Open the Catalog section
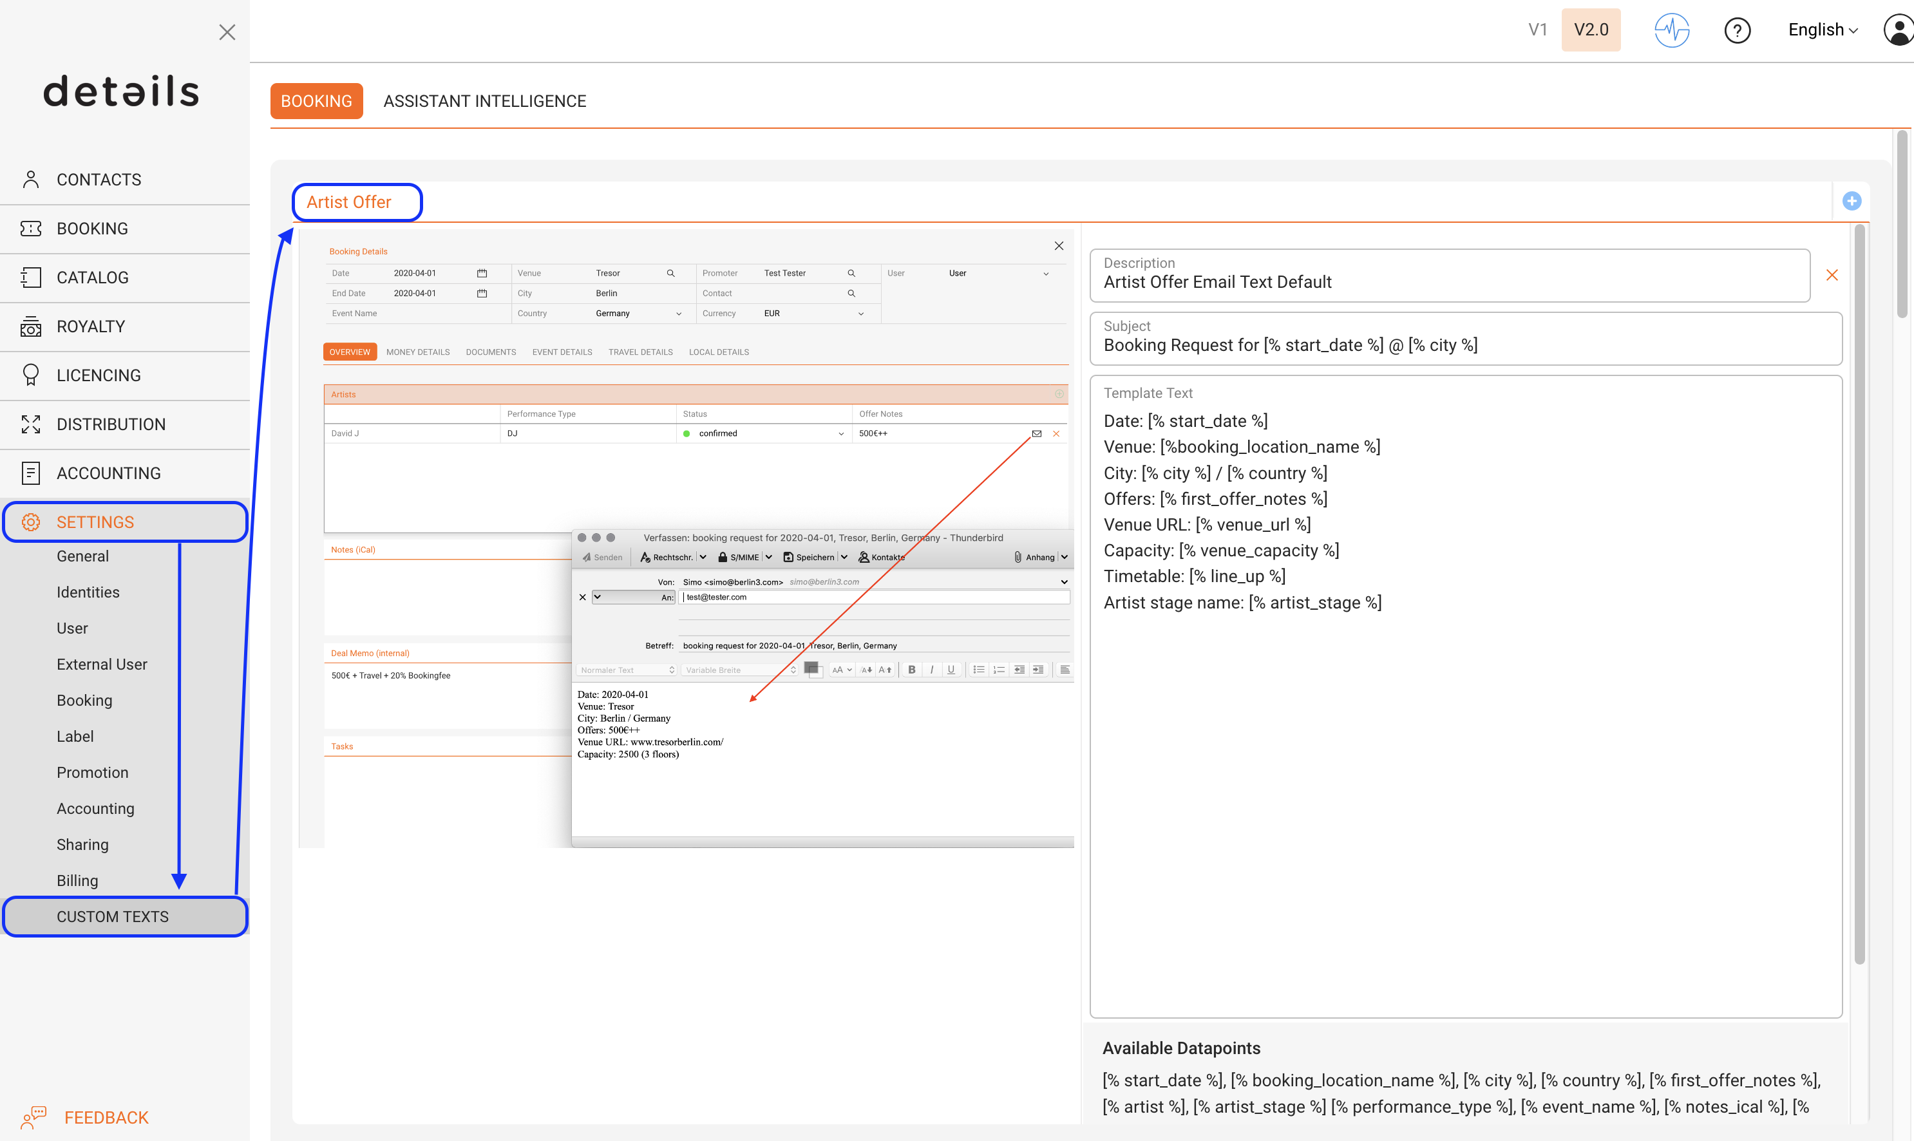Screen dimensions: 1914x1141 click(x=124, y=278)
